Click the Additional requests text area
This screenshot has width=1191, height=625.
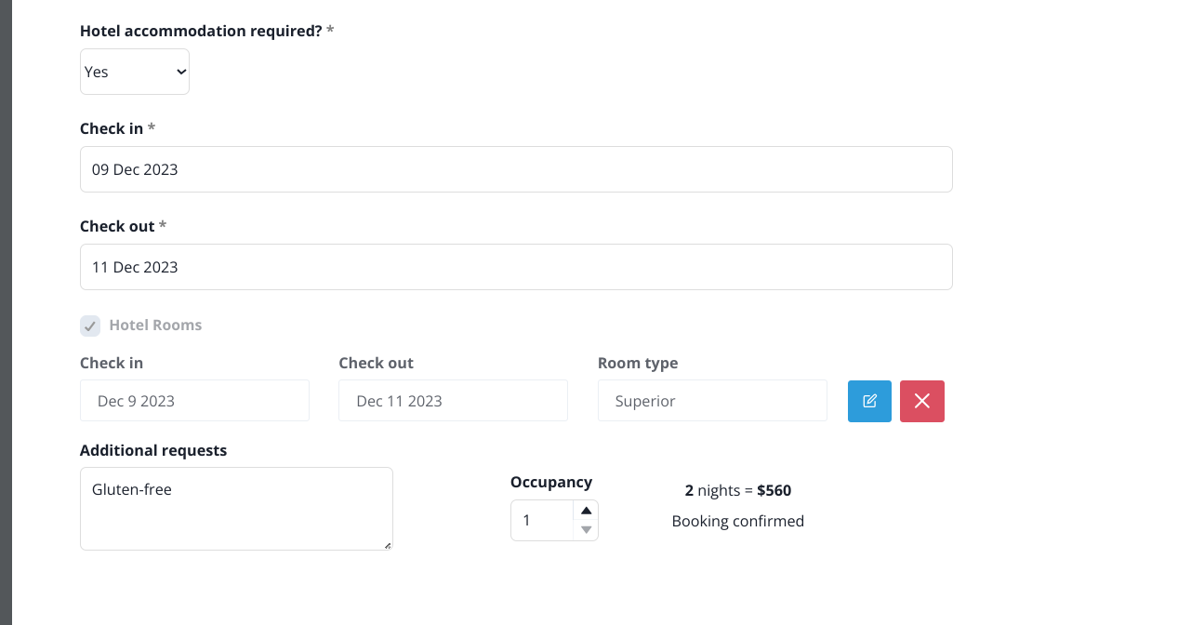click(236, 509)
